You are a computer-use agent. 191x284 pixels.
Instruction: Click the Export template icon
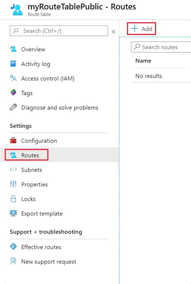[13, 213]
